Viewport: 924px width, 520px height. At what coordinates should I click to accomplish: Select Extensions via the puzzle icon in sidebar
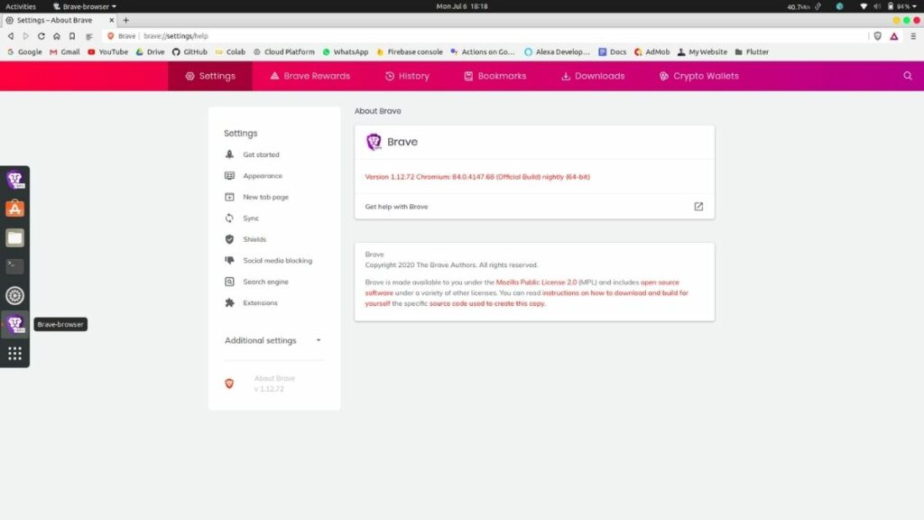coord(229,302)
